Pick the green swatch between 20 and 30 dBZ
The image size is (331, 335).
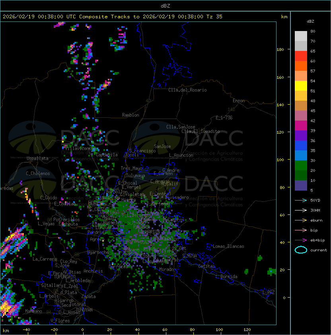pyautogui.click(x=301, y=166)
